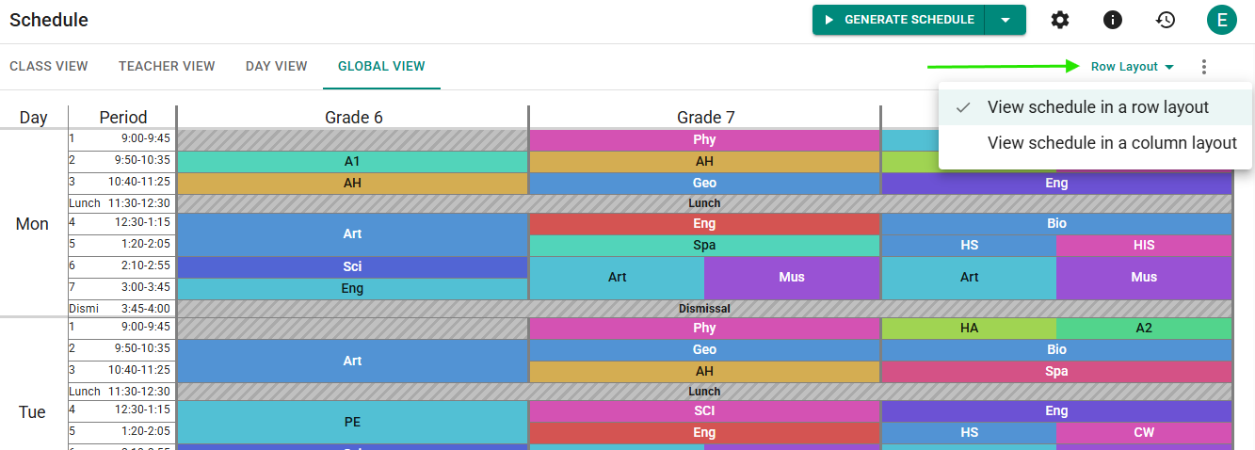
Task: Click the Grade 6 column header
Action: 353,118
